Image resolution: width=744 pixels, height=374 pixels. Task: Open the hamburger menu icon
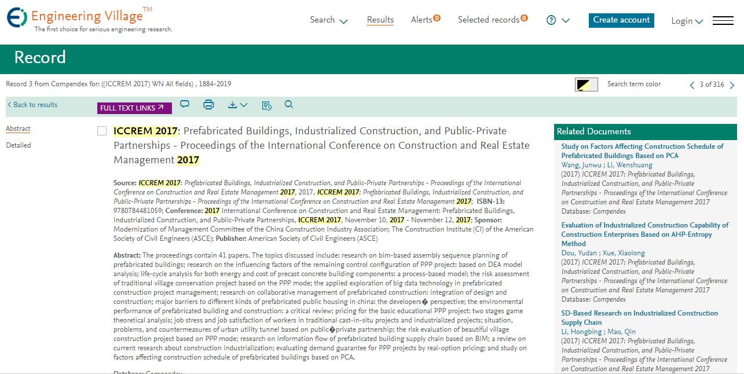click(x=723, y=21)
